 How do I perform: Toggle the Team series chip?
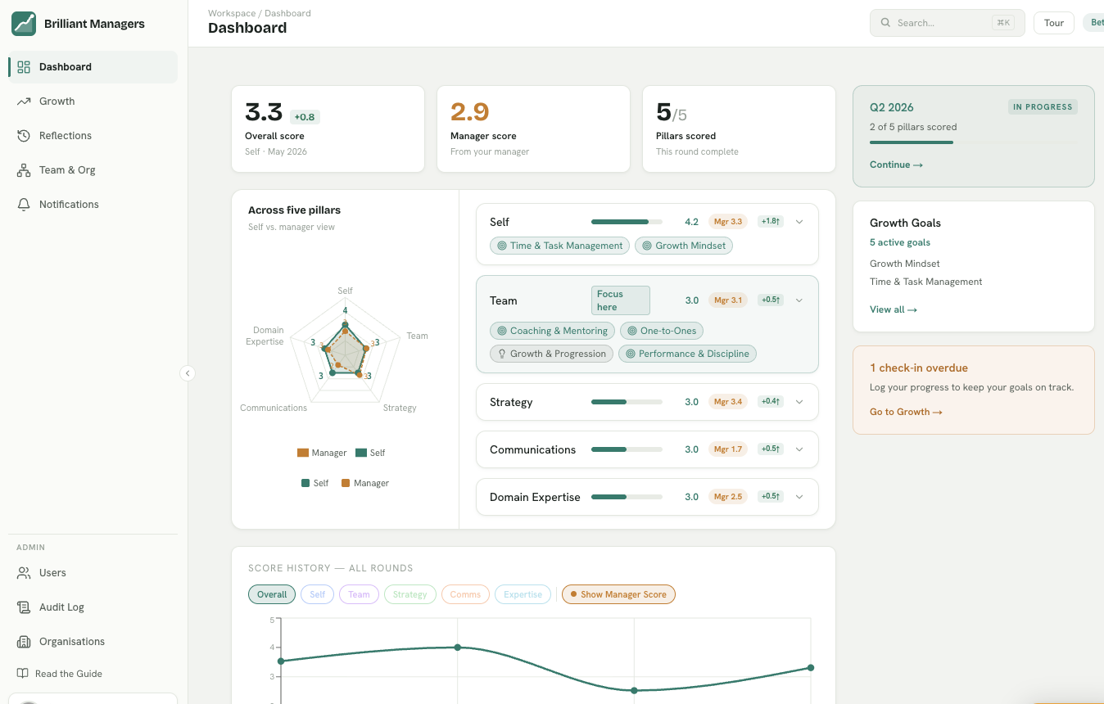click(x=359, y=594)
